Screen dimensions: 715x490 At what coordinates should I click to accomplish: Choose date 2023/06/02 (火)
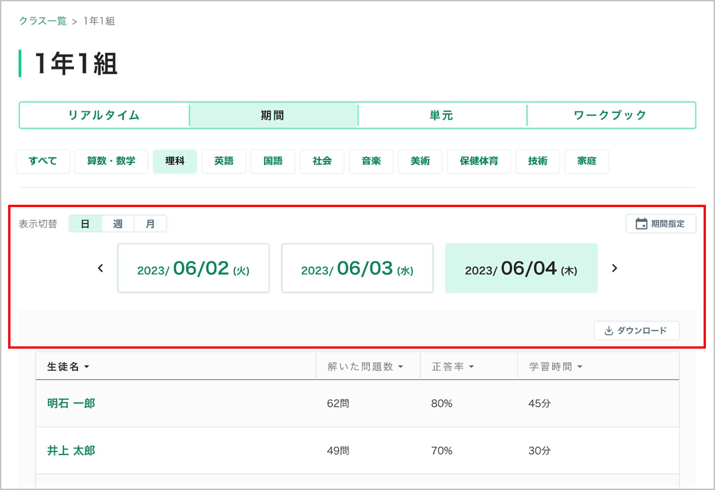[x=193, y=268]
